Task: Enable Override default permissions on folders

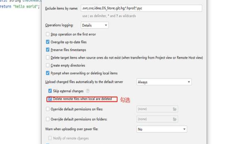Action: (48, 119)
